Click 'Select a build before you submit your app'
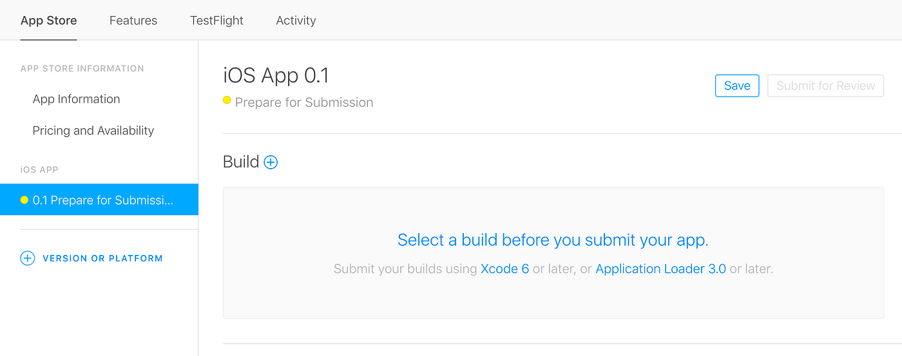 553,240
